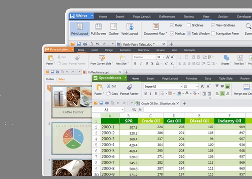Switch Writer to Full Screen view
This screenshot has width=252, height=179.
coord(98,29)
